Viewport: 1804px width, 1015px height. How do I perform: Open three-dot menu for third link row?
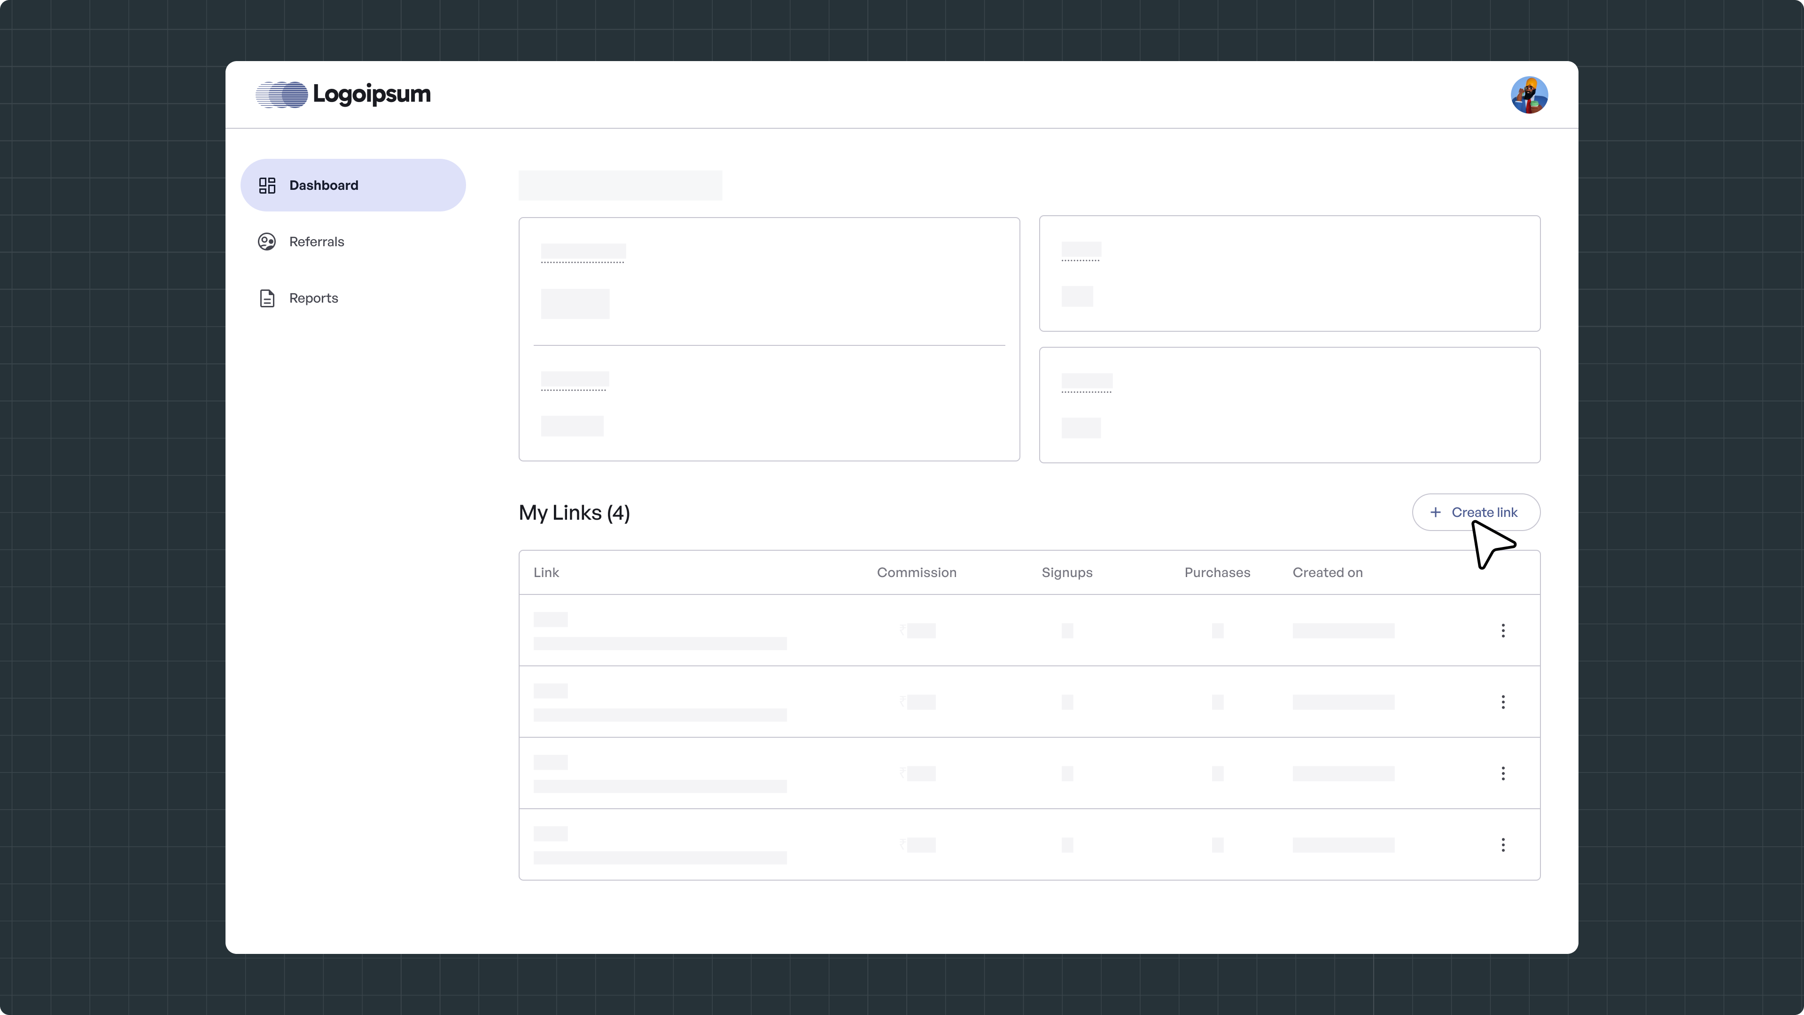click(x=1502, y=773)
